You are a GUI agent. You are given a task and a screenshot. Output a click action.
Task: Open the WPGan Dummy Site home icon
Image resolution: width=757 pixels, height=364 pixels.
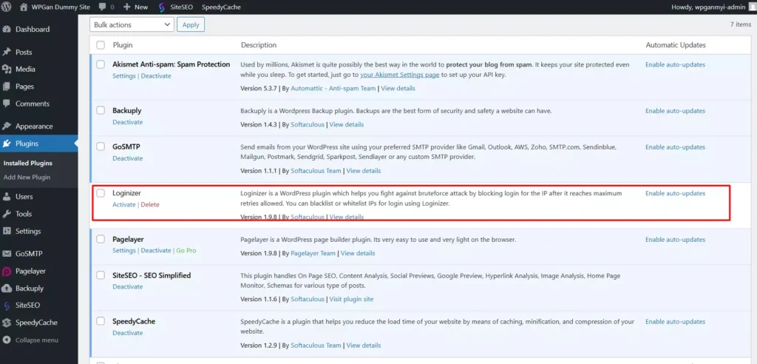24,7
